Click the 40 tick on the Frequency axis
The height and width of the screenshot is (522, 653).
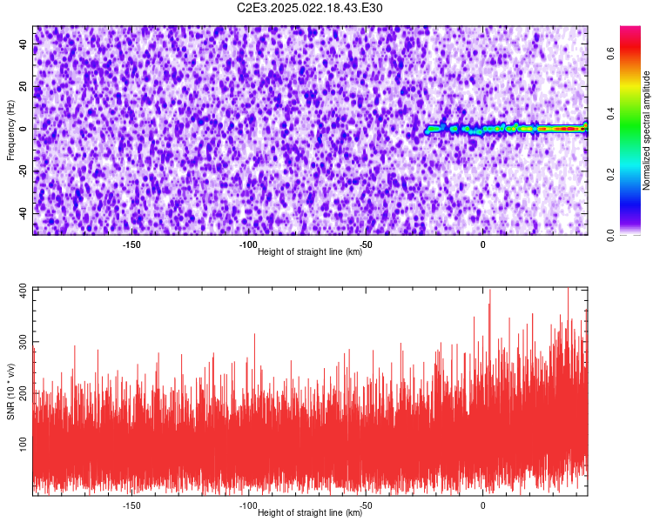[24, 44]
